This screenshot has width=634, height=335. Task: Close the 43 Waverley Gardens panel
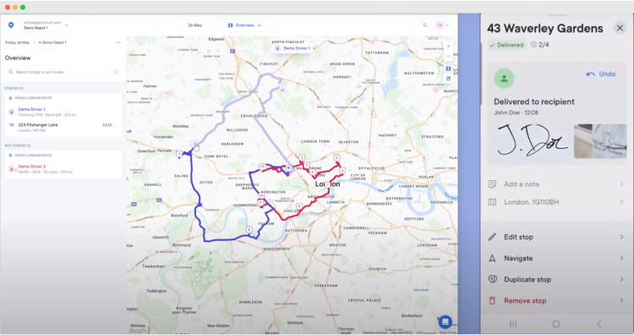coord(620,28)
